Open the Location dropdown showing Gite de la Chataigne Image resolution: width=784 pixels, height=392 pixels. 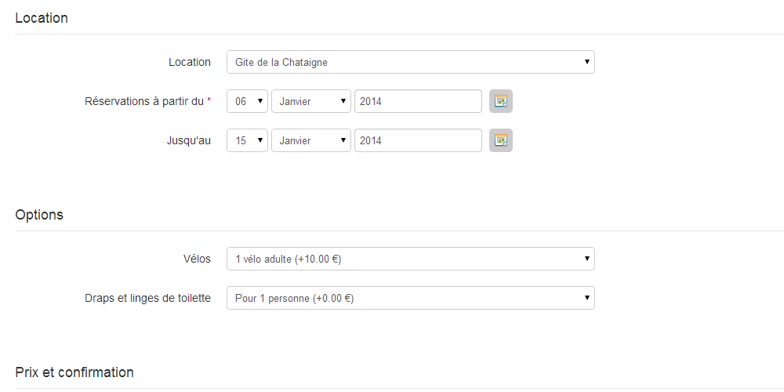(411, 62)
